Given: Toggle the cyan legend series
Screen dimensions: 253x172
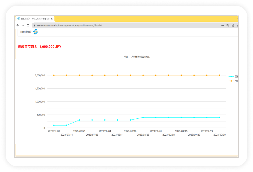Looking at the screenshot, I should click(x=233, y=77).
